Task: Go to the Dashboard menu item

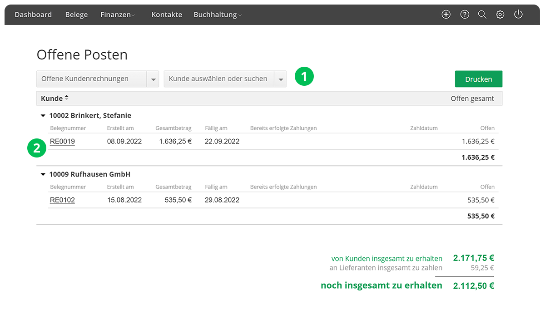Action: pos(33,15)
